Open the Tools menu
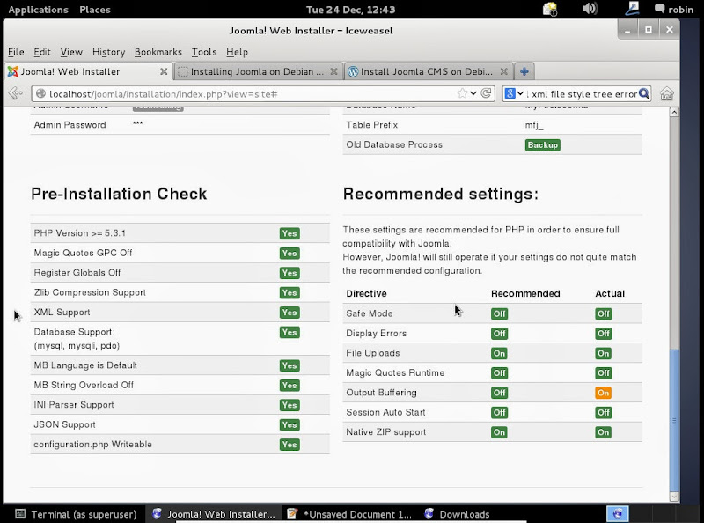Viewport: 704px width, 523px height. [204, 52]
